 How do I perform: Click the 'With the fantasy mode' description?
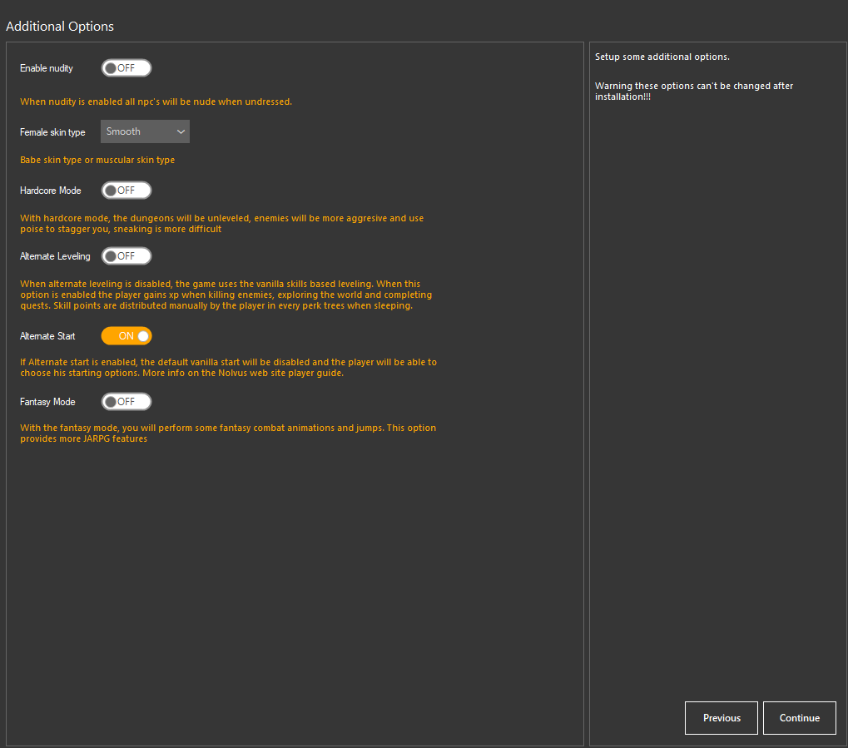tap(228, 433)
